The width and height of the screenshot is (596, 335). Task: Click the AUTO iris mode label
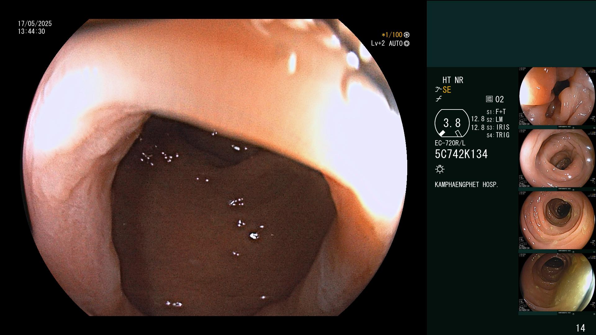[x=395, y=44]
